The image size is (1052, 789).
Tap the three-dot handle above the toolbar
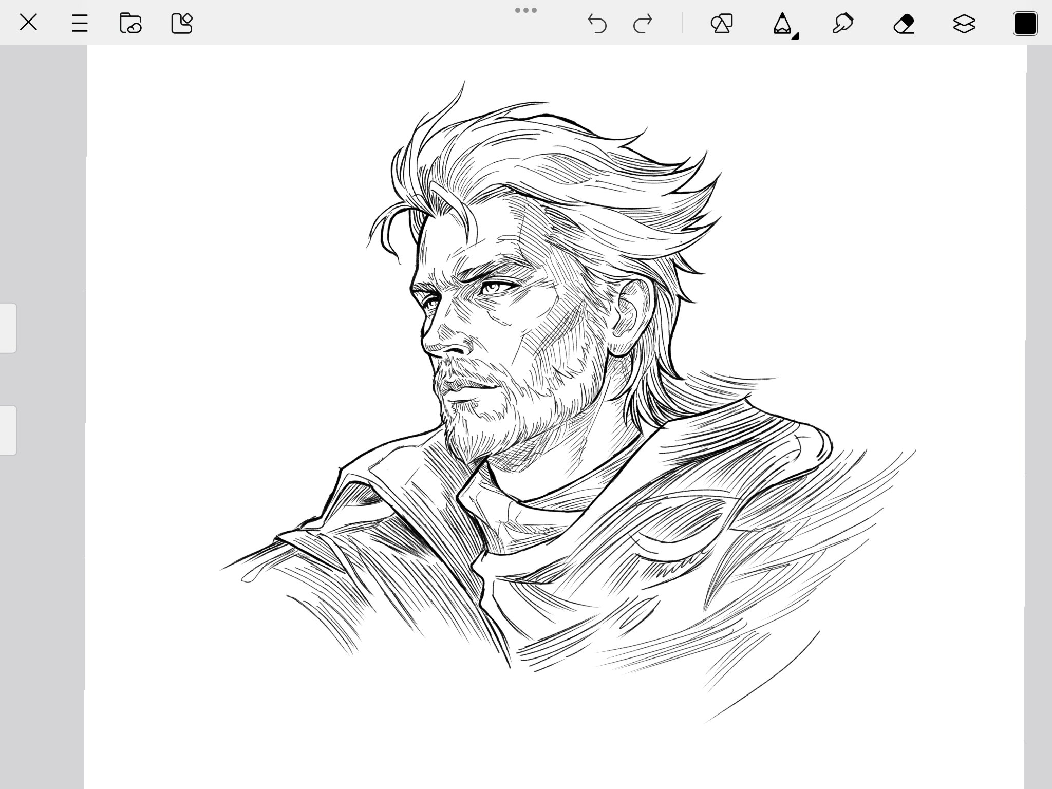tap(526, 10)
